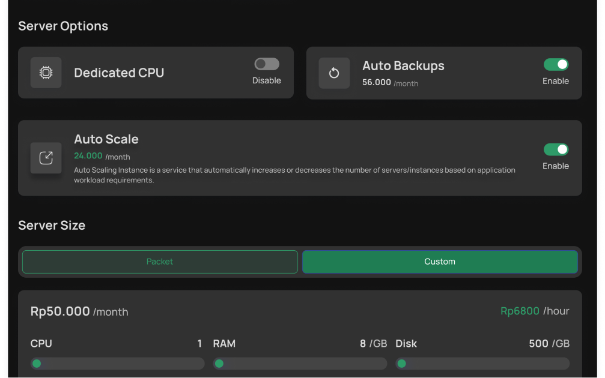The image size is (605, 378).
Task: Click the Auto Scaling Instance description text
Action: point(294,175)
